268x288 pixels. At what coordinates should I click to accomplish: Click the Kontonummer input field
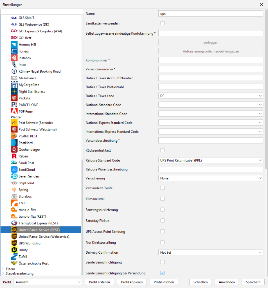coord(211,60)
